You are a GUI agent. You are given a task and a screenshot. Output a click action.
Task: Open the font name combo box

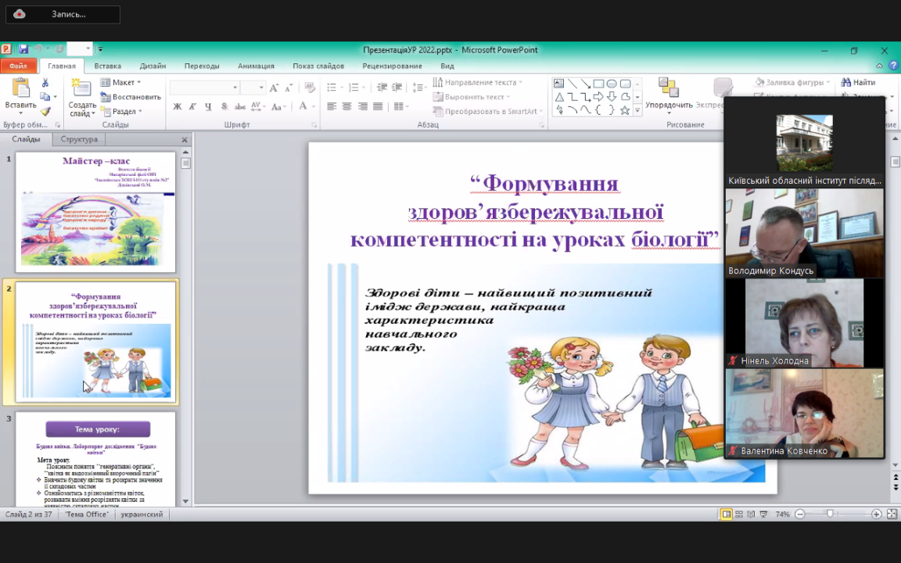205,88
